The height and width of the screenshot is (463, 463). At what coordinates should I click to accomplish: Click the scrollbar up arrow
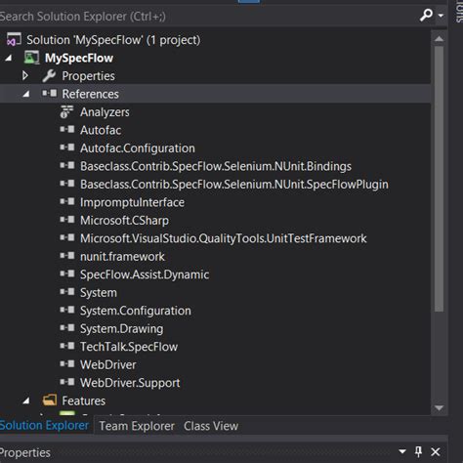pyautogui.click(x=439, y=39)
